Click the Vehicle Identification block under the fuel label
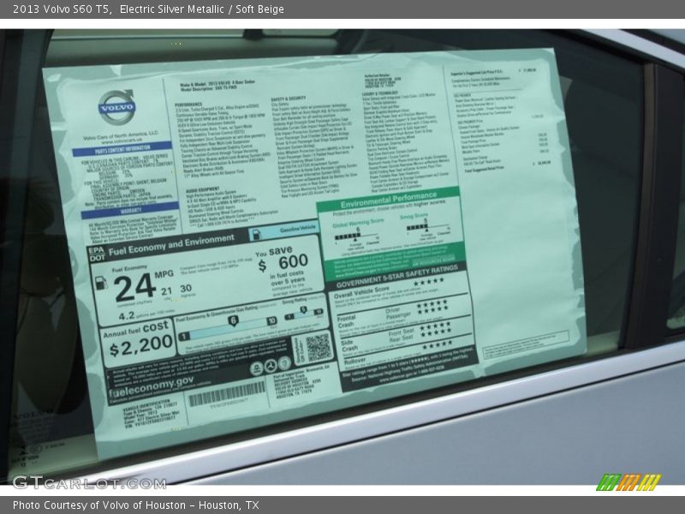The width and height of the screenshot is (685, 514). click(x=151, y=414)
